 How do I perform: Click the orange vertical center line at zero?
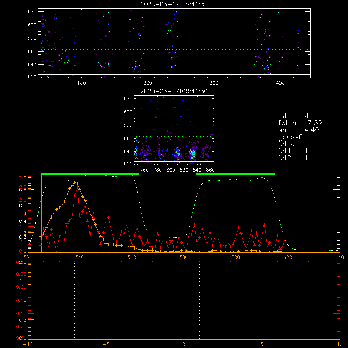184,300
